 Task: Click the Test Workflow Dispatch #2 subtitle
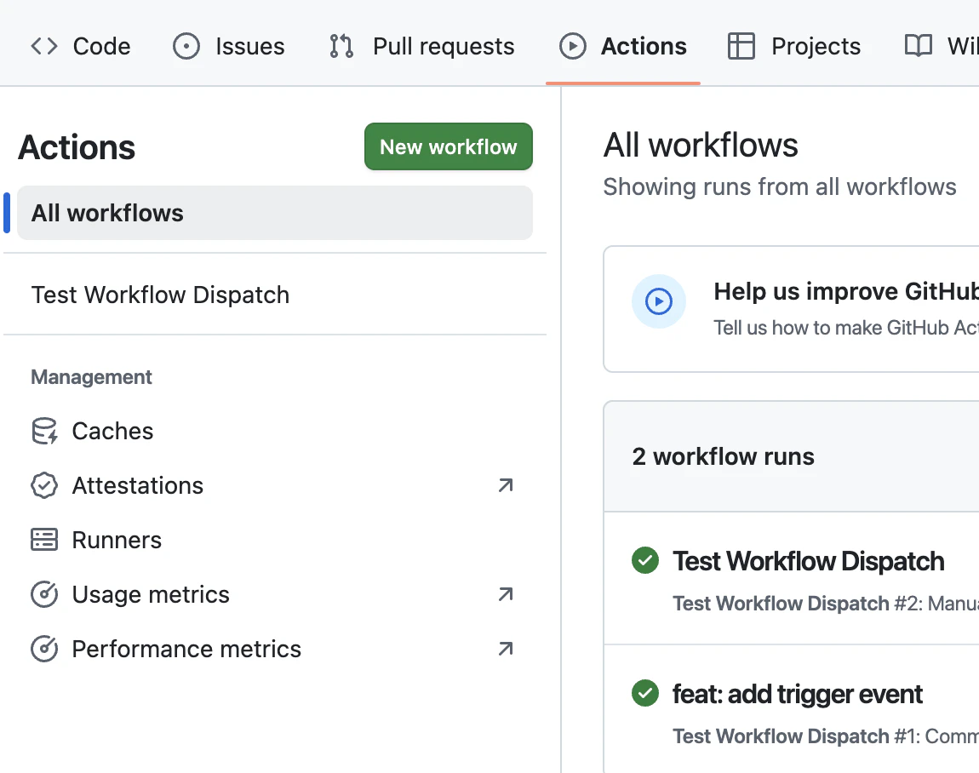click(826, 604)
